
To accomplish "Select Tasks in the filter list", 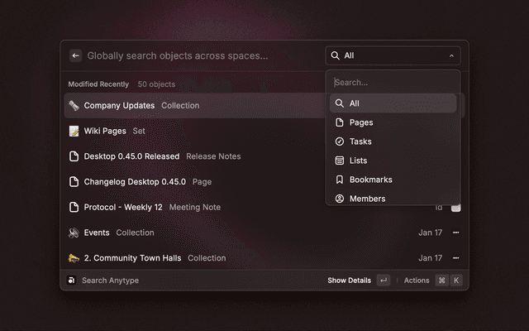I will coord(360,142).
